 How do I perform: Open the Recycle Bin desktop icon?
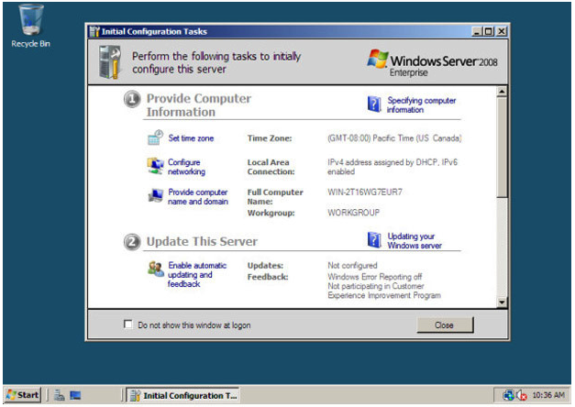click(30, 26)
